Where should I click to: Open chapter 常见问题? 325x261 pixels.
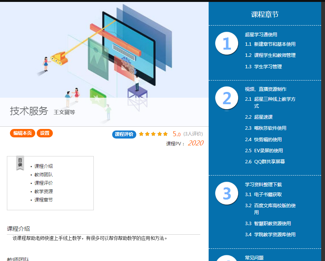tap(254, 258)
